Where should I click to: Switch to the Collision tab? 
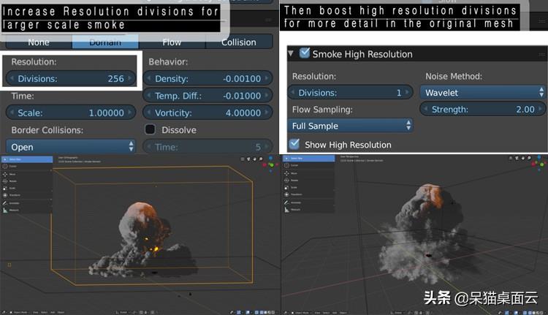point(239,42)
